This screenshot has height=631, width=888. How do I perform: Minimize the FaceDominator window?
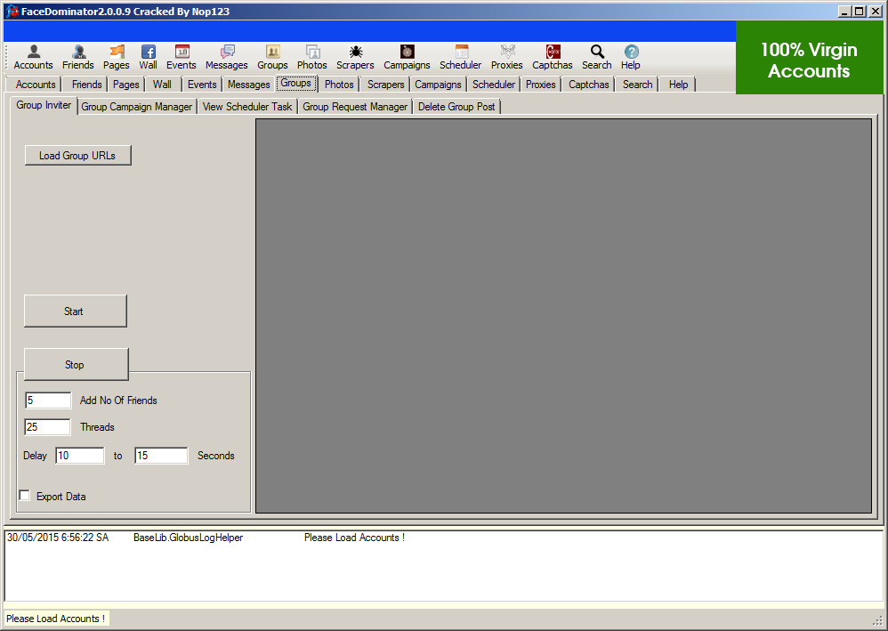pyautogui.click(x=845, y=12)
